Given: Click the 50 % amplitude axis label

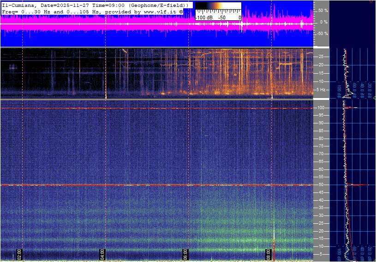Looking at the screenshot, I should tap(323, 10).
